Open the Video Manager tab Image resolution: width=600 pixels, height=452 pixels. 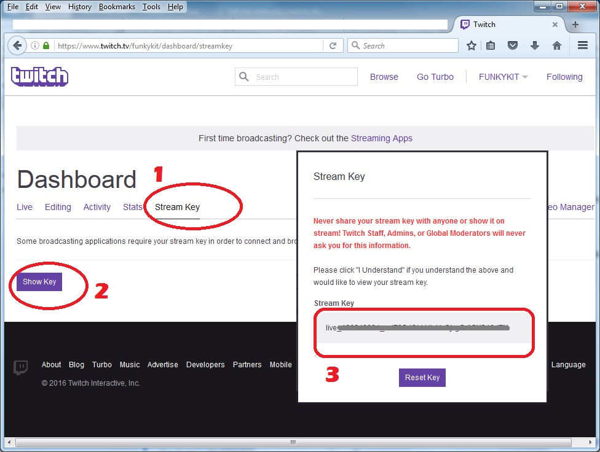pyautogui.click(x=571, y=207)
